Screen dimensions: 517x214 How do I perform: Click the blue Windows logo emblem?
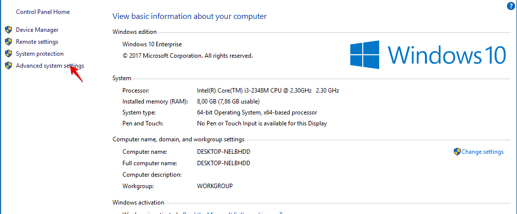coord(365,54)
